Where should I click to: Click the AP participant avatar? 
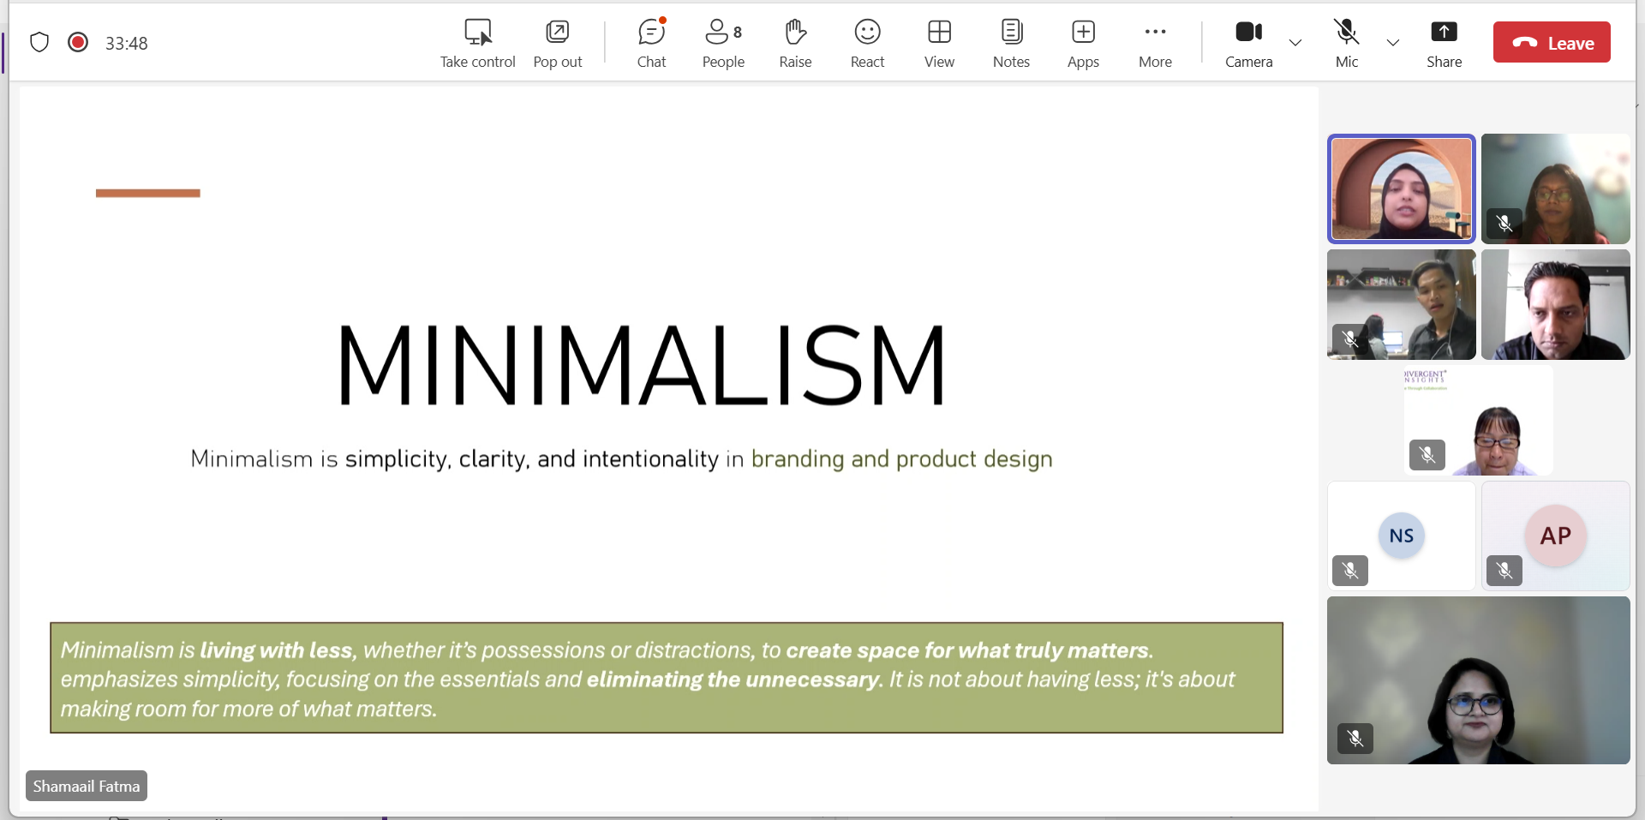tap(1555, 536)
